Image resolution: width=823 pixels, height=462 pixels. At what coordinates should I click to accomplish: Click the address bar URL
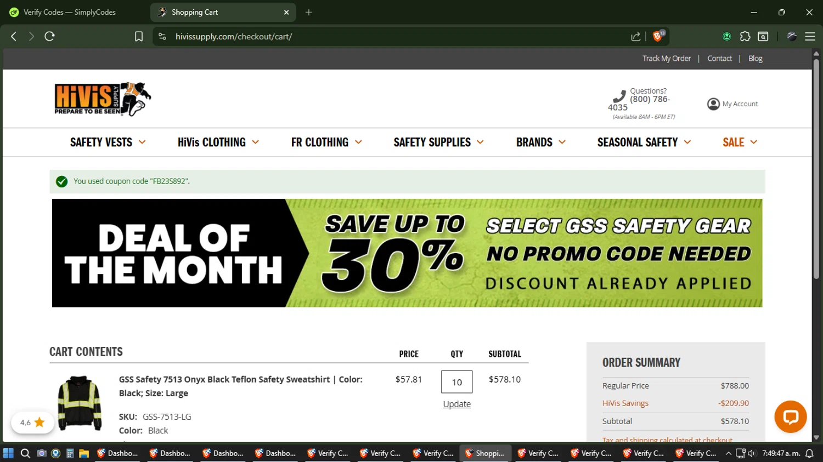point(234,37)
